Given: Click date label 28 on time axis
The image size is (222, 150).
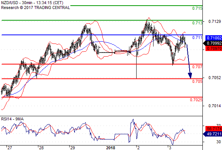Looking at the screenshot, I should 41,148.
